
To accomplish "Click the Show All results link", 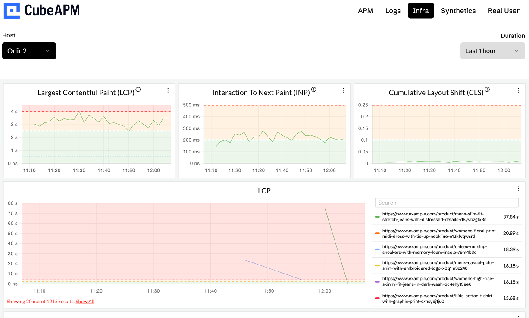I will point(85,302).
